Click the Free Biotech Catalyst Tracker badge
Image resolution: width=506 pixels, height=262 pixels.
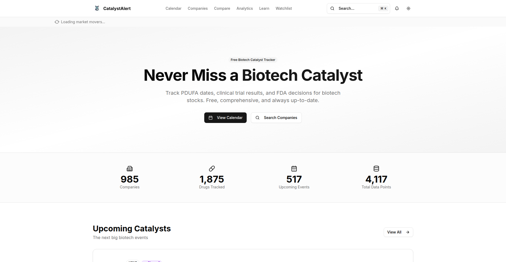(253, 60)
